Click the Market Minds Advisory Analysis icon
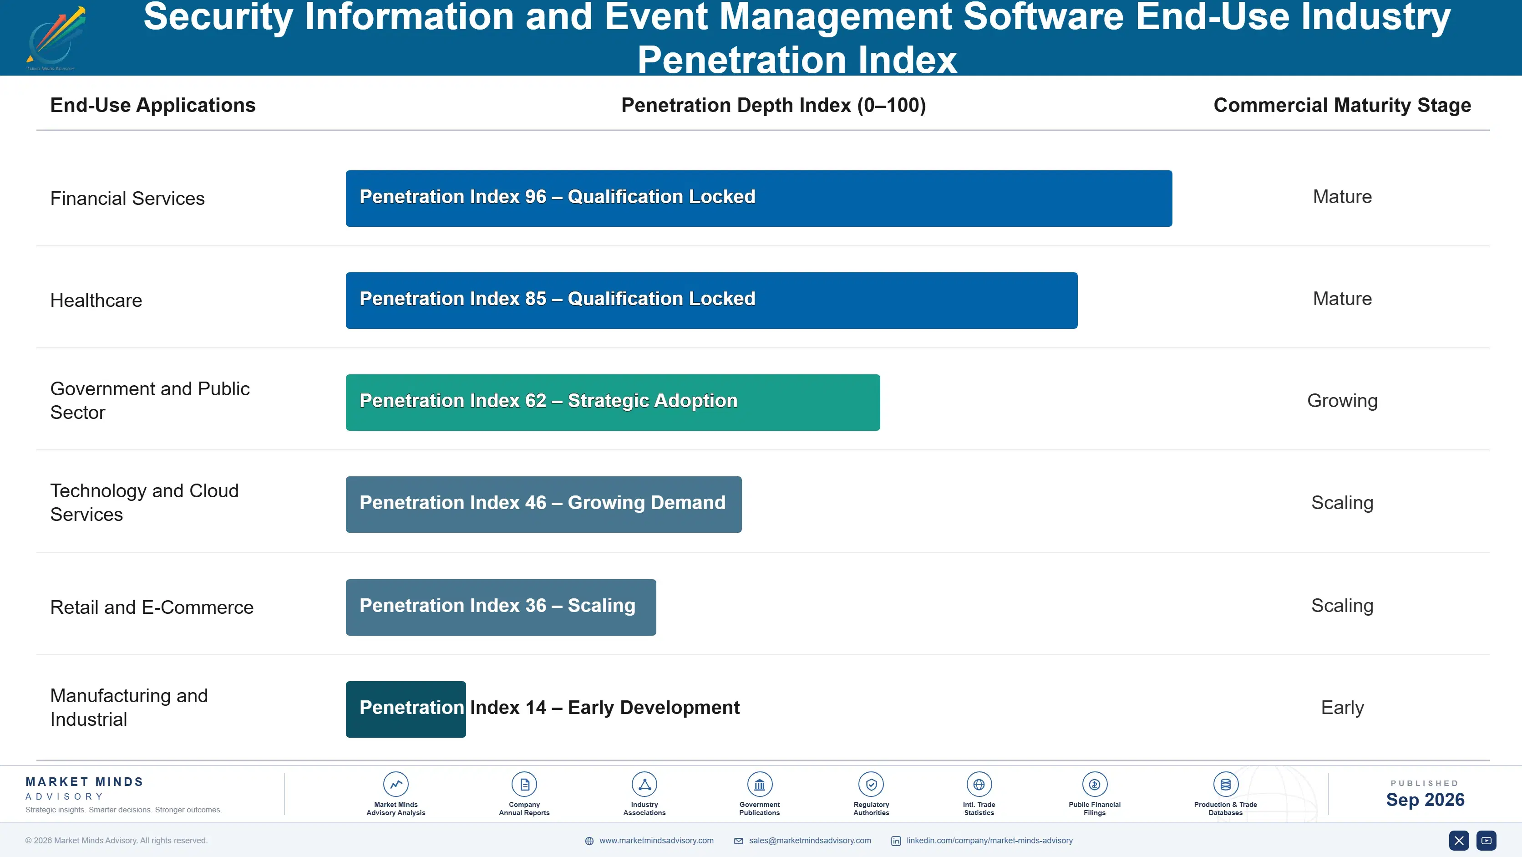Viewport: 1522px width, 857px height. click(396, 784)
